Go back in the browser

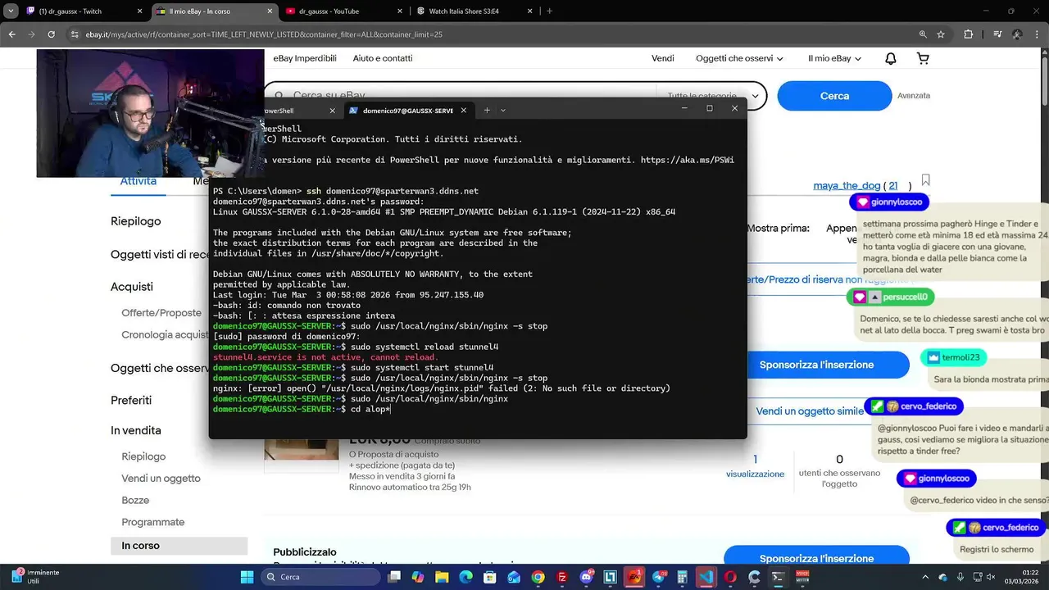point(11,34)
